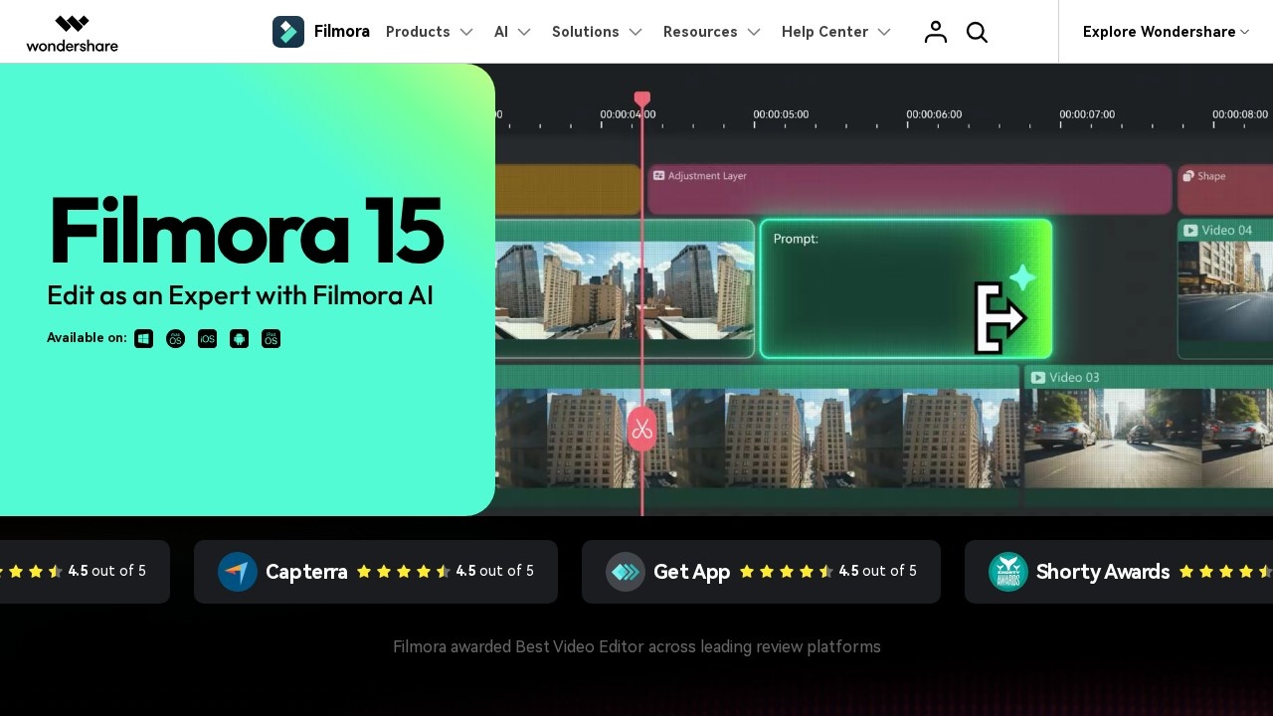Image resolution: width=1273 pixels, height=716 pixels.
Task: Select the Shape clip on the timeline
Action: coord(1225,189)
